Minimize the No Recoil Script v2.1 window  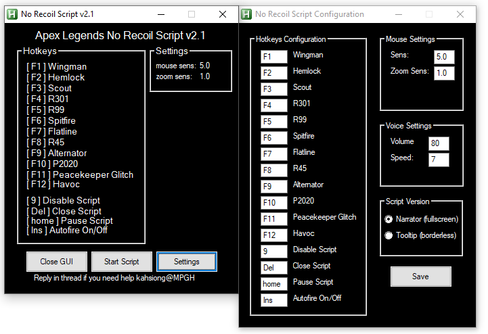(161, 14)
